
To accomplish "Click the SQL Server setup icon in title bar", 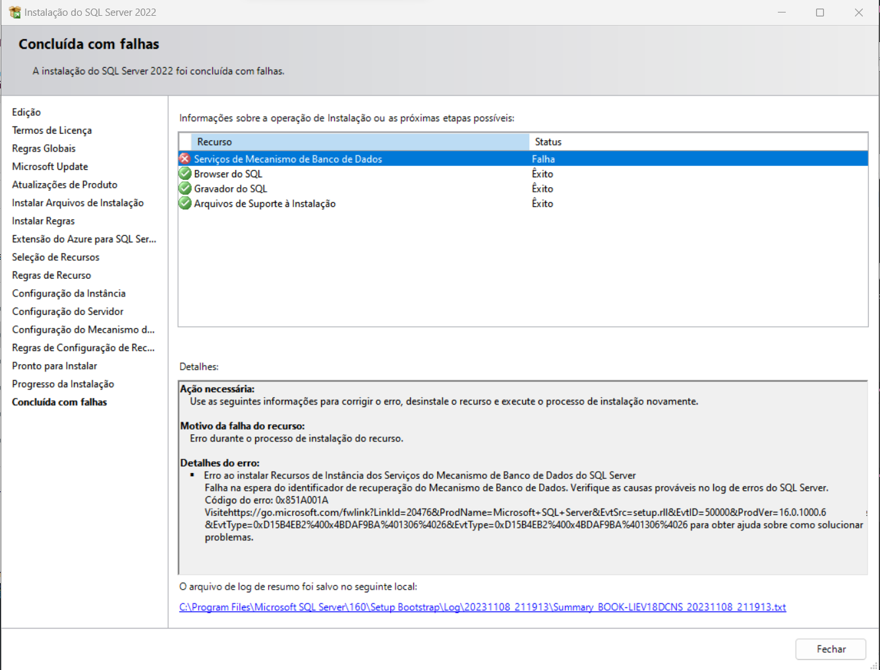I will coord(15,12).
